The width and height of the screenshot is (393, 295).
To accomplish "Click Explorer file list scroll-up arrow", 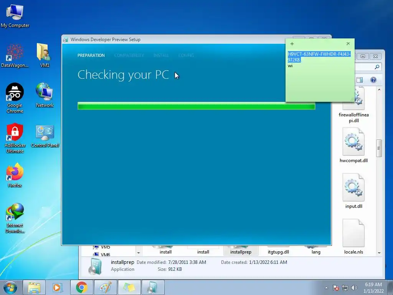I will (x=379, y=89).
